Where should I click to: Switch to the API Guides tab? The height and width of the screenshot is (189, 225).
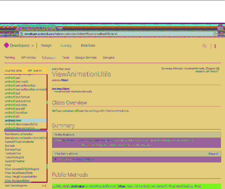28,57
